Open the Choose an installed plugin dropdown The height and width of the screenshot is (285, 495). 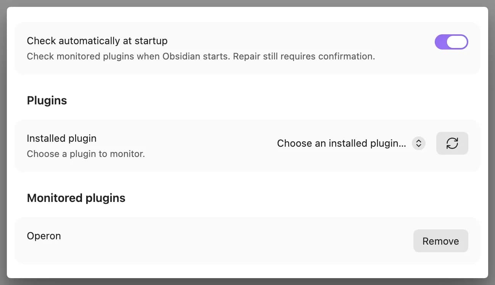(351, 143)
